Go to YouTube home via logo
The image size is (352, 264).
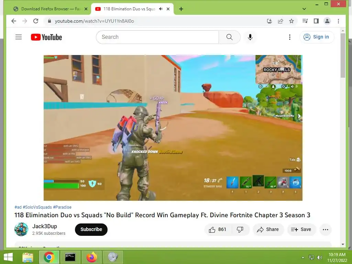tap(46, 37)
